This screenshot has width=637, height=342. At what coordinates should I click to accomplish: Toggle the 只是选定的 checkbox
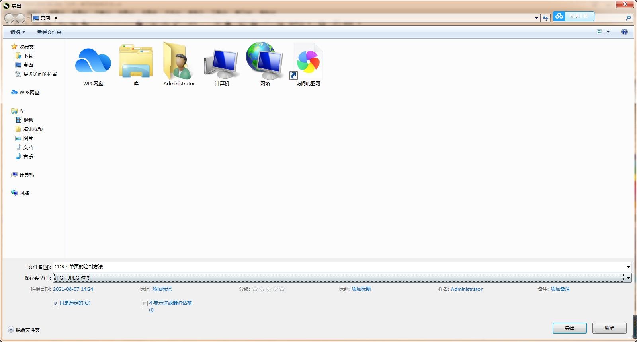pos(56,303)
